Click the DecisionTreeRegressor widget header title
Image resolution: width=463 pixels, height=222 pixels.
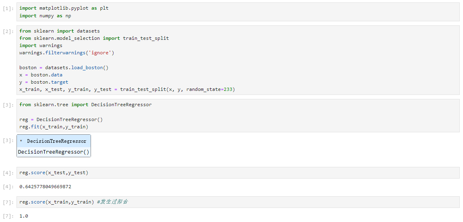[57, 141]
